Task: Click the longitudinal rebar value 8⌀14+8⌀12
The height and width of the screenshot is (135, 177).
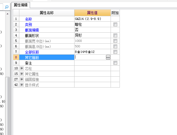Action: coord(85,52)
